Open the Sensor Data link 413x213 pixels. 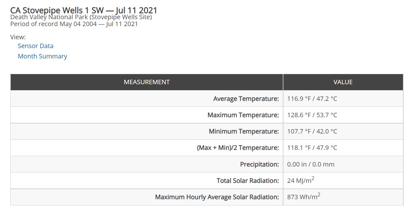pos(36,46)
